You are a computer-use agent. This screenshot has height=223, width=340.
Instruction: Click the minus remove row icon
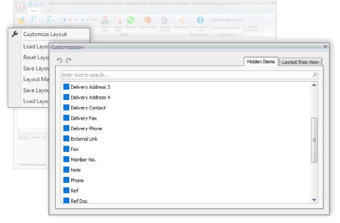click(76, 20)
